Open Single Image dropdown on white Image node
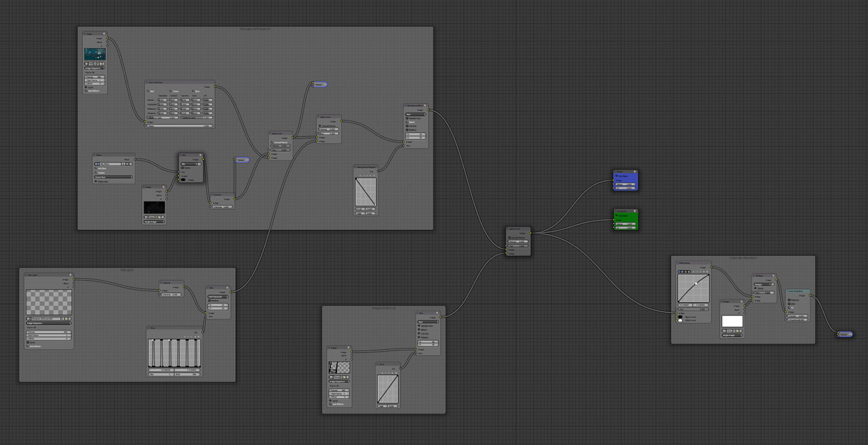 click(732, 335)
